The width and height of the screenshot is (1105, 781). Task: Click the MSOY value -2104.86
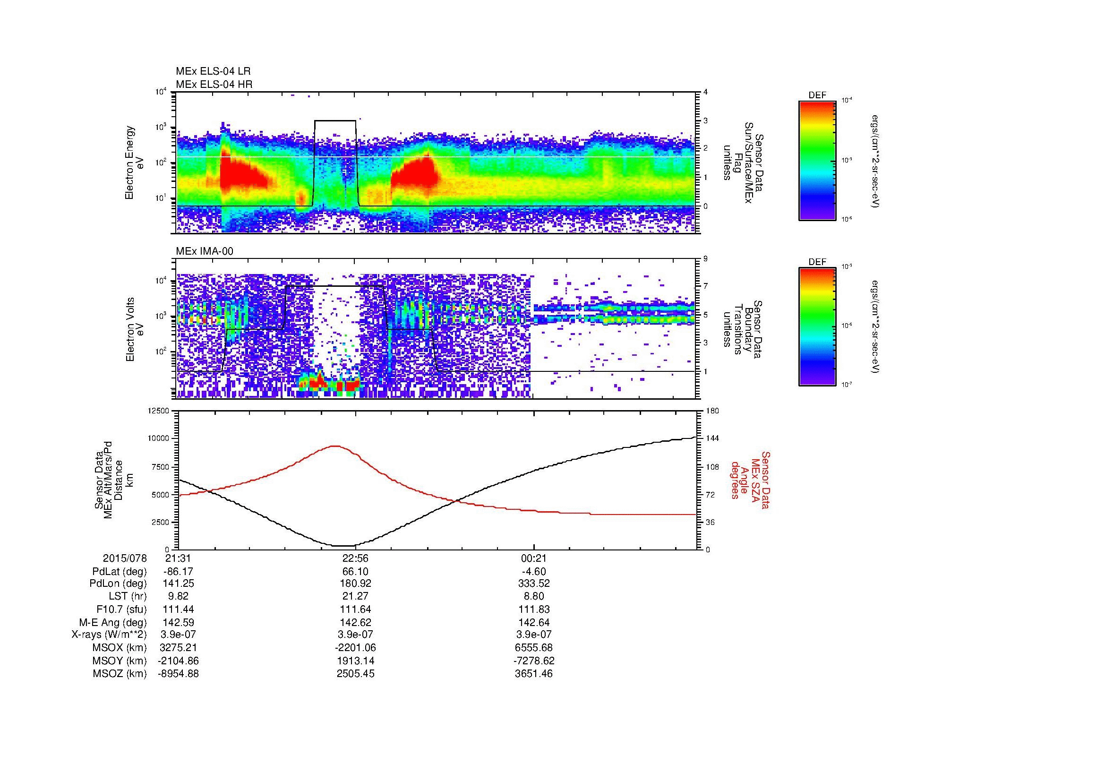178,661
